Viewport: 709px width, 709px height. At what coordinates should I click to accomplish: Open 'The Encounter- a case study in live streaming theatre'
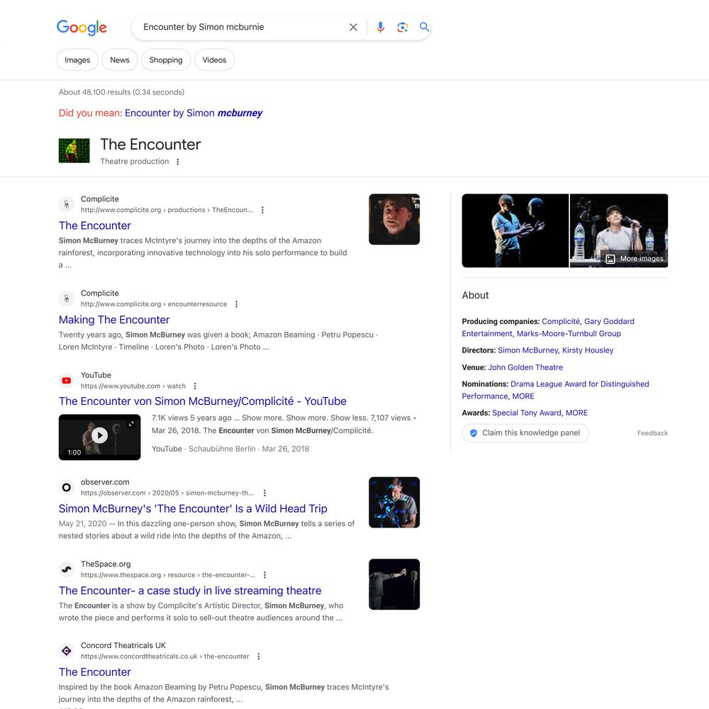coord(190,591)
